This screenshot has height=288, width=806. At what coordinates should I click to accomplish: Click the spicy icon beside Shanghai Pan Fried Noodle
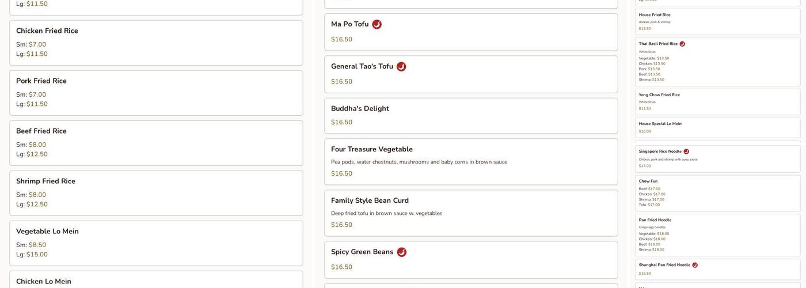(695, 266)
